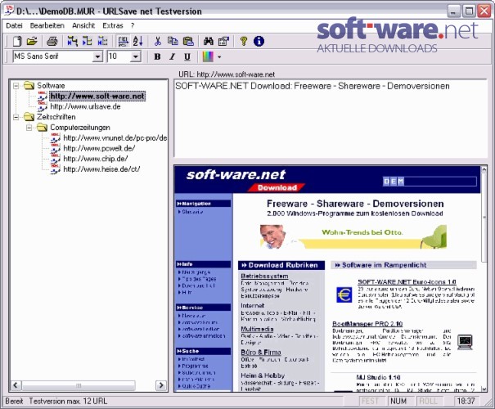The width and height of the screenshot is (495, 409).
Task: Open BootManager PRO 2.10 link
Action: 367,324
